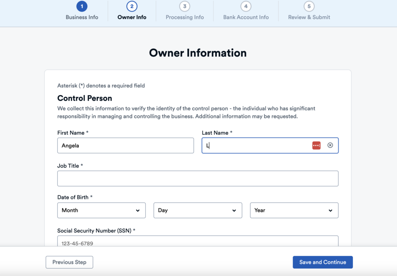Select the Year dropdown
Image resolution: width=397 pixels, height=276 pixels.
point(294,210)
